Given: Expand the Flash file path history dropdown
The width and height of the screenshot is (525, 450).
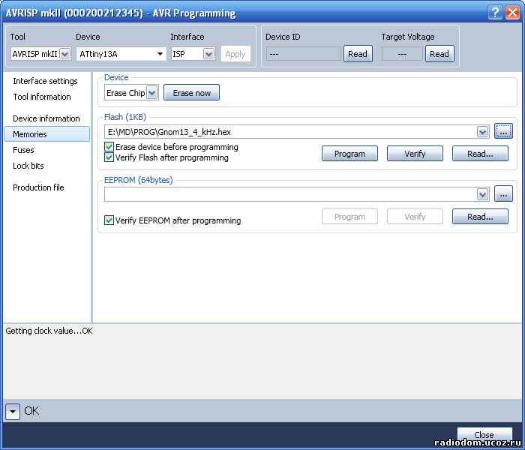Looking at the screenshot, I should click(482, 132).
